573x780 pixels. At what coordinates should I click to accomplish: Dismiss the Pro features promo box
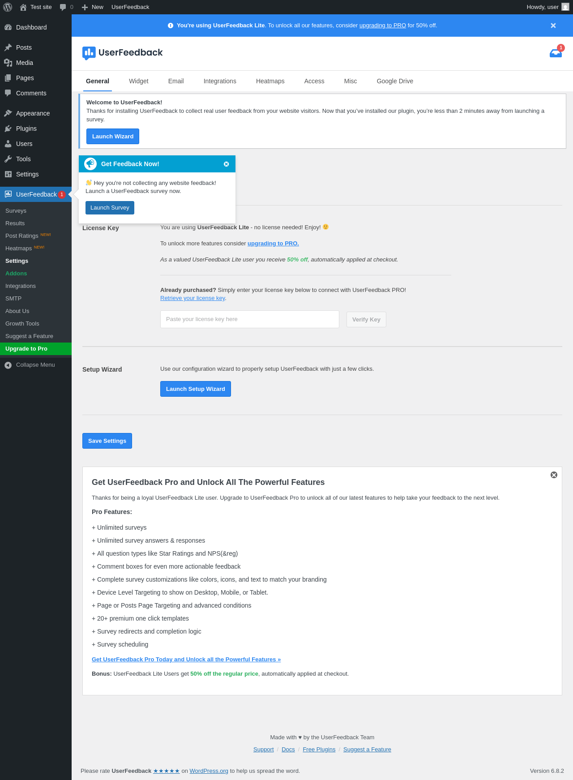[554, 475]
